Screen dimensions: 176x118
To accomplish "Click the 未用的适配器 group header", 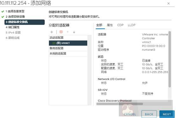I will pos(68,54).
